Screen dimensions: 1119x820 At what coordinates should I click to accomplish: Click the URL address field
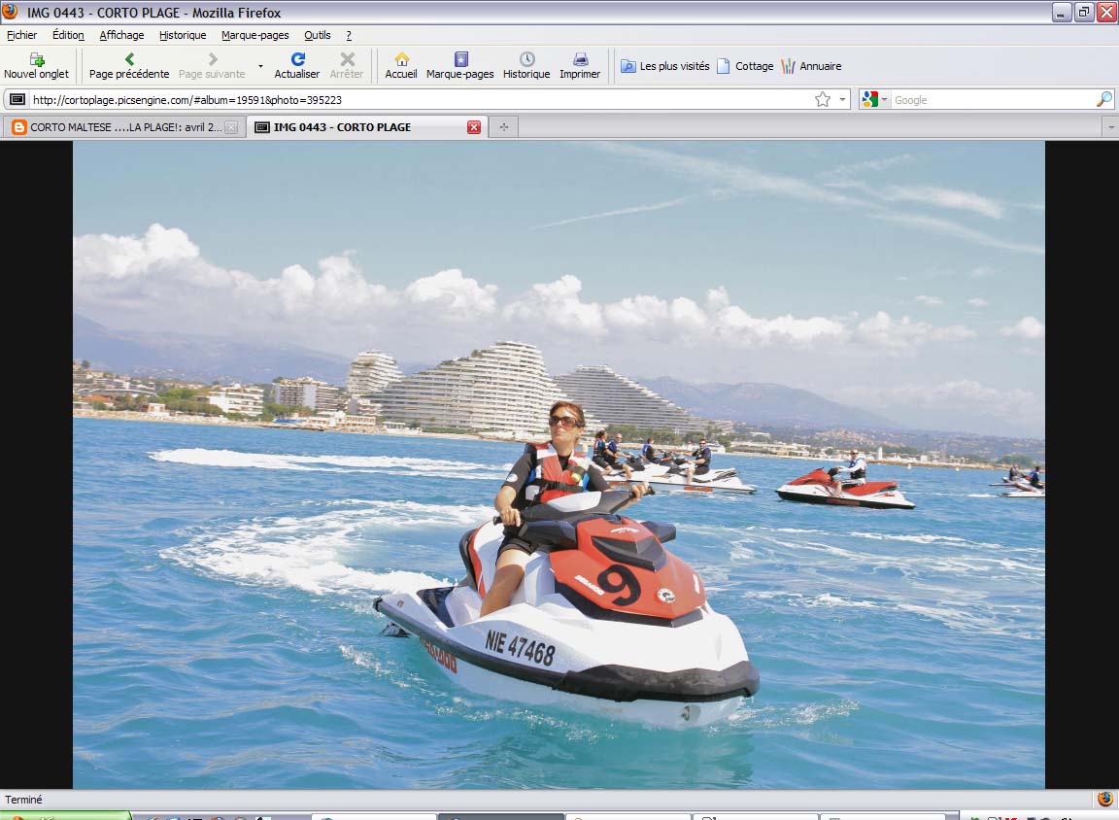pos(418,99)
